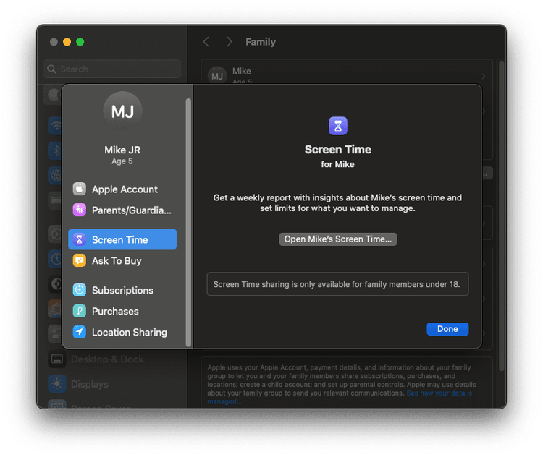Click the Parents/Guardian figure icon

[80, 210]
